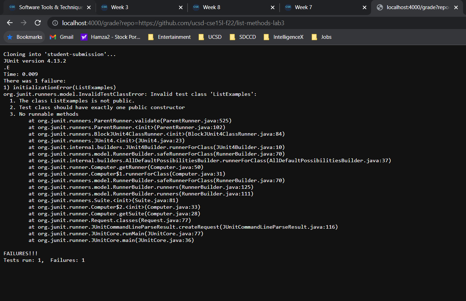466x301 pixels.
Task: View site information icon in address bar
Action: pyautogui.click(x=55, y=23)
